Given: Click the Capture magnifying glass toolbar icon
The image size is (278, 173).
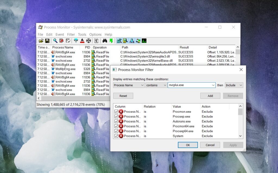Looking at the screenshot, I should pos(55,41).
